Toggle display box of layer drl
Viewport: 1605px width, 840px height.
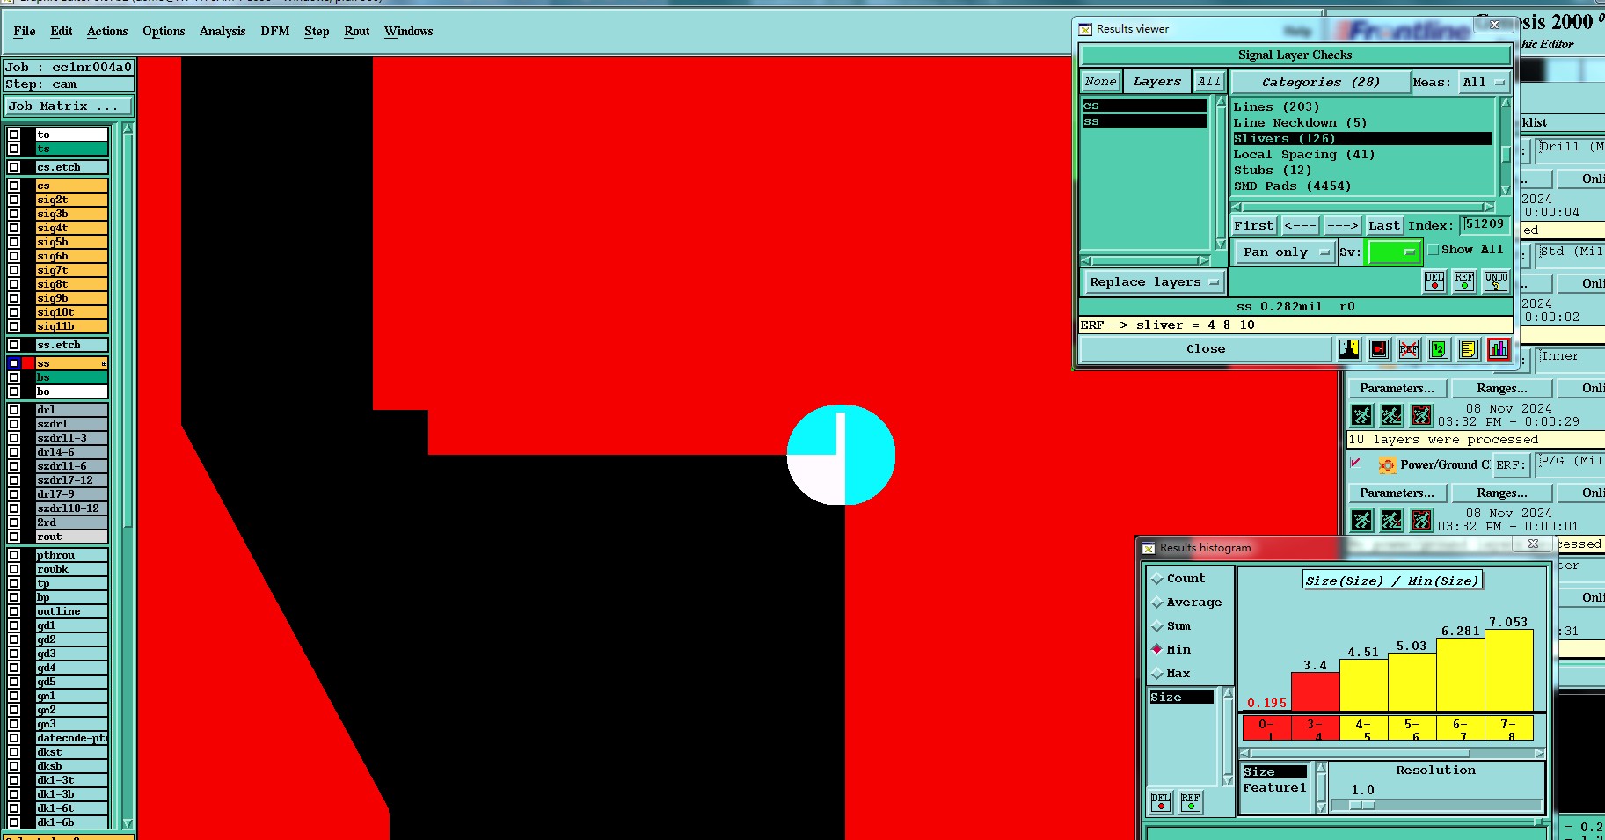[14, 410]
